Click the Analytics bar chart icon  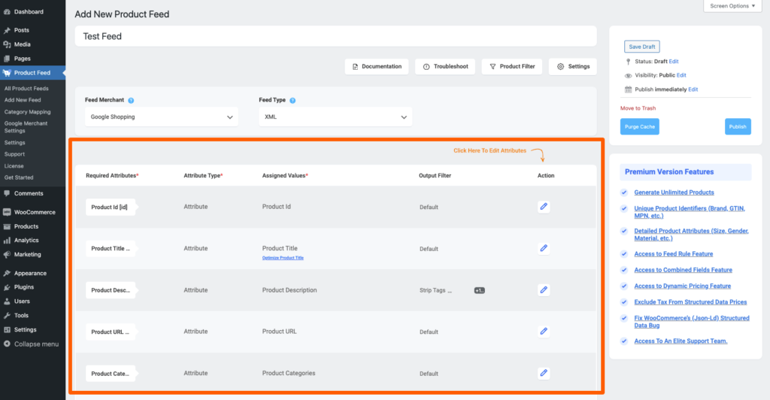[7, 241]
